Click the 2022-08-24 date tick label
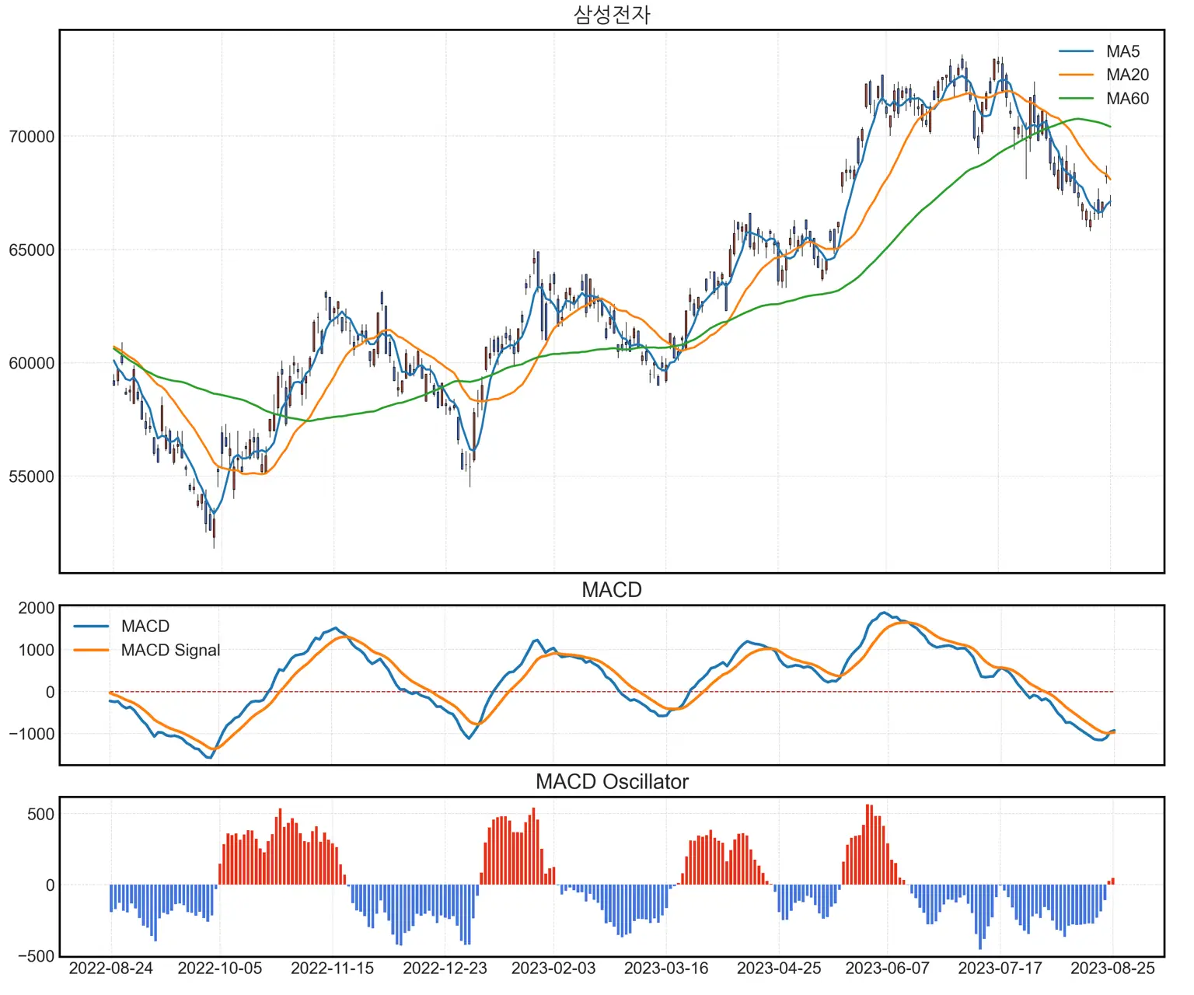 click(111, 969)
